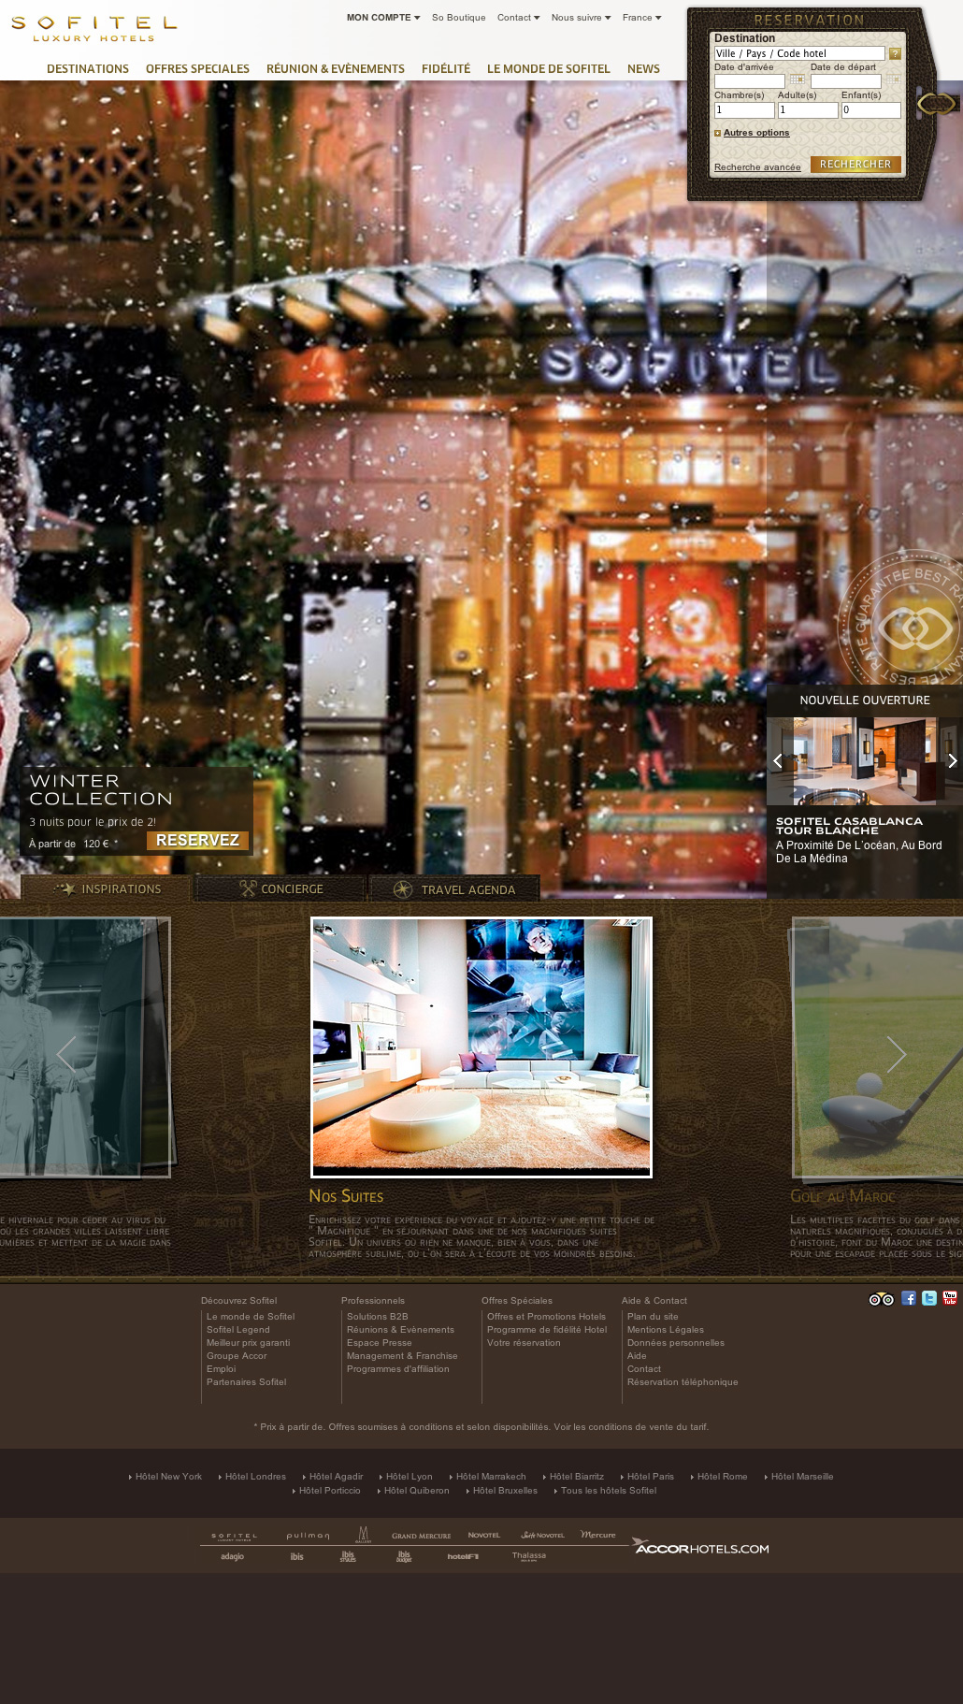Open the Nos Suites room thumbnail
This screenshot has width=963, height=1704.
tap(481, 1047)
